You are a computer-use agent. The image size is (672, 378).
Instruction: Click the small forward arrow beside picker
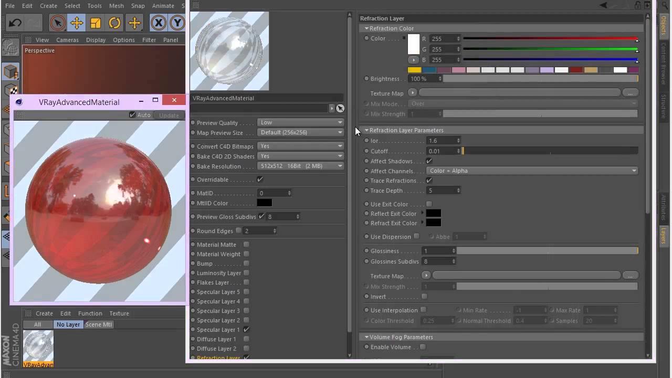pyautogui.click(x=332, y=108)
